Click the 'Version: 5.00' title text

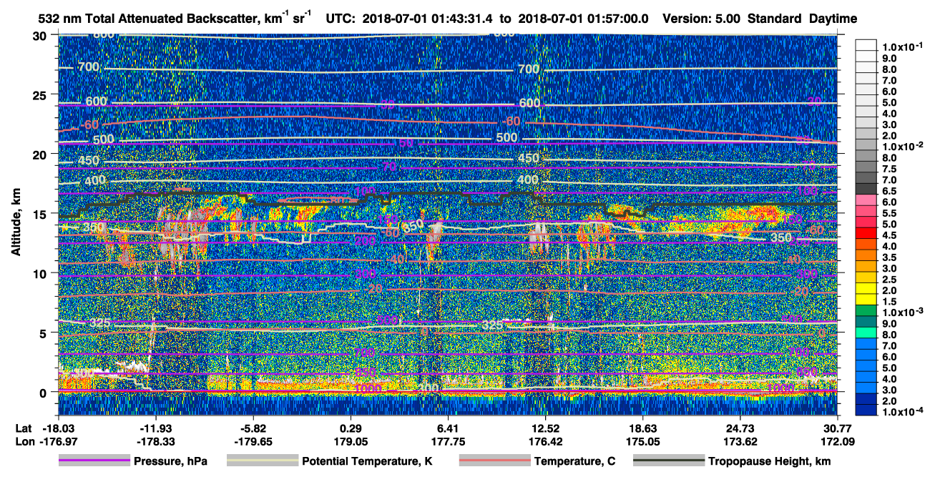pos(702,19)
